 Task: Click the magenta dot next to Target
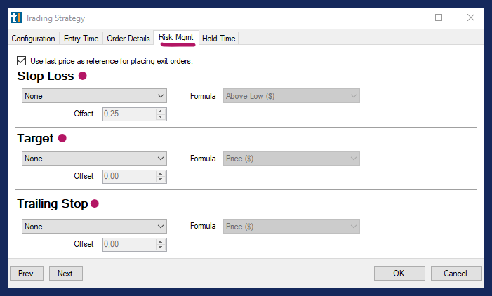pyautogui.click(x=62, y=139)
